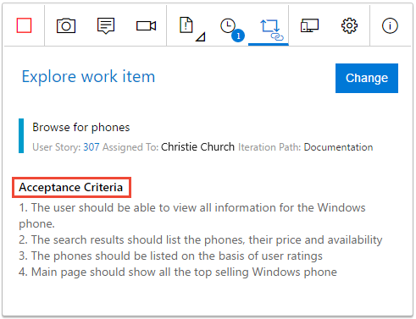The height and width of the screenshot is (319, 416).
Task: Open settings with the gear icon
Action: tap(349, 25)
